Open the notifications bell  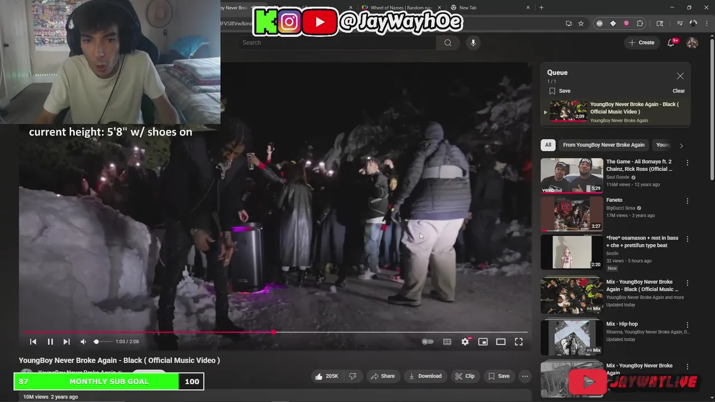(671, 42)
